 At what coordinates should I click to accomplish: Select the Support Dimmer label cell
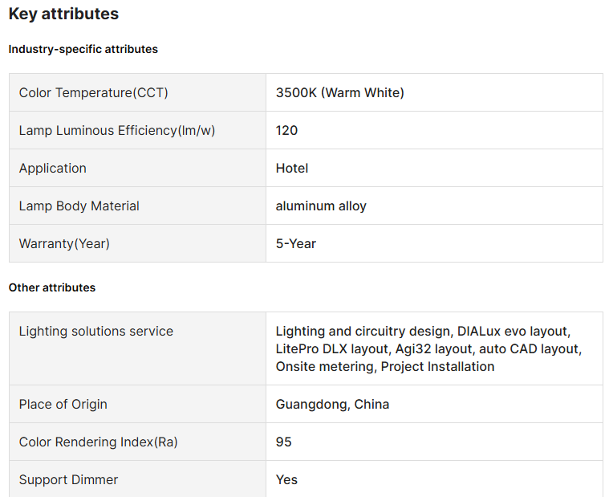[x=69, y=480]
